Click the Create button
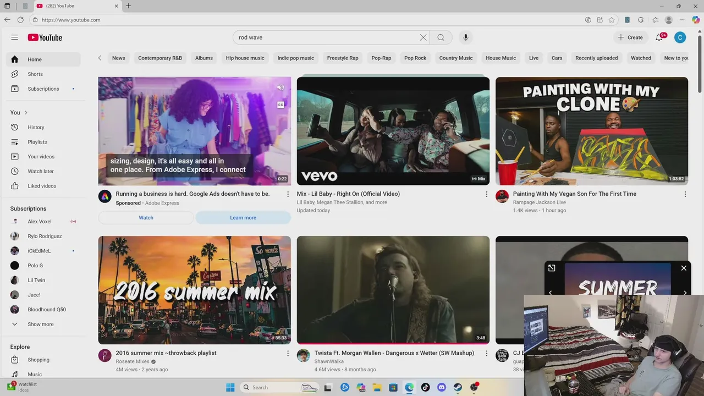This screenshot has width=704, height=396. coord(630,37)
